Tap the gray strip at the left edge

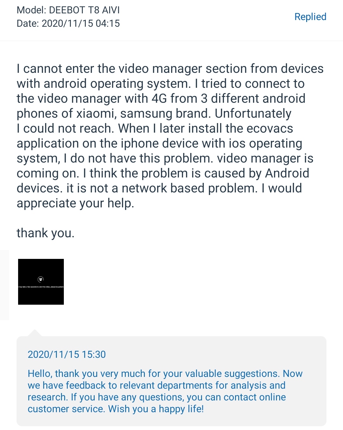pos(4,285)
